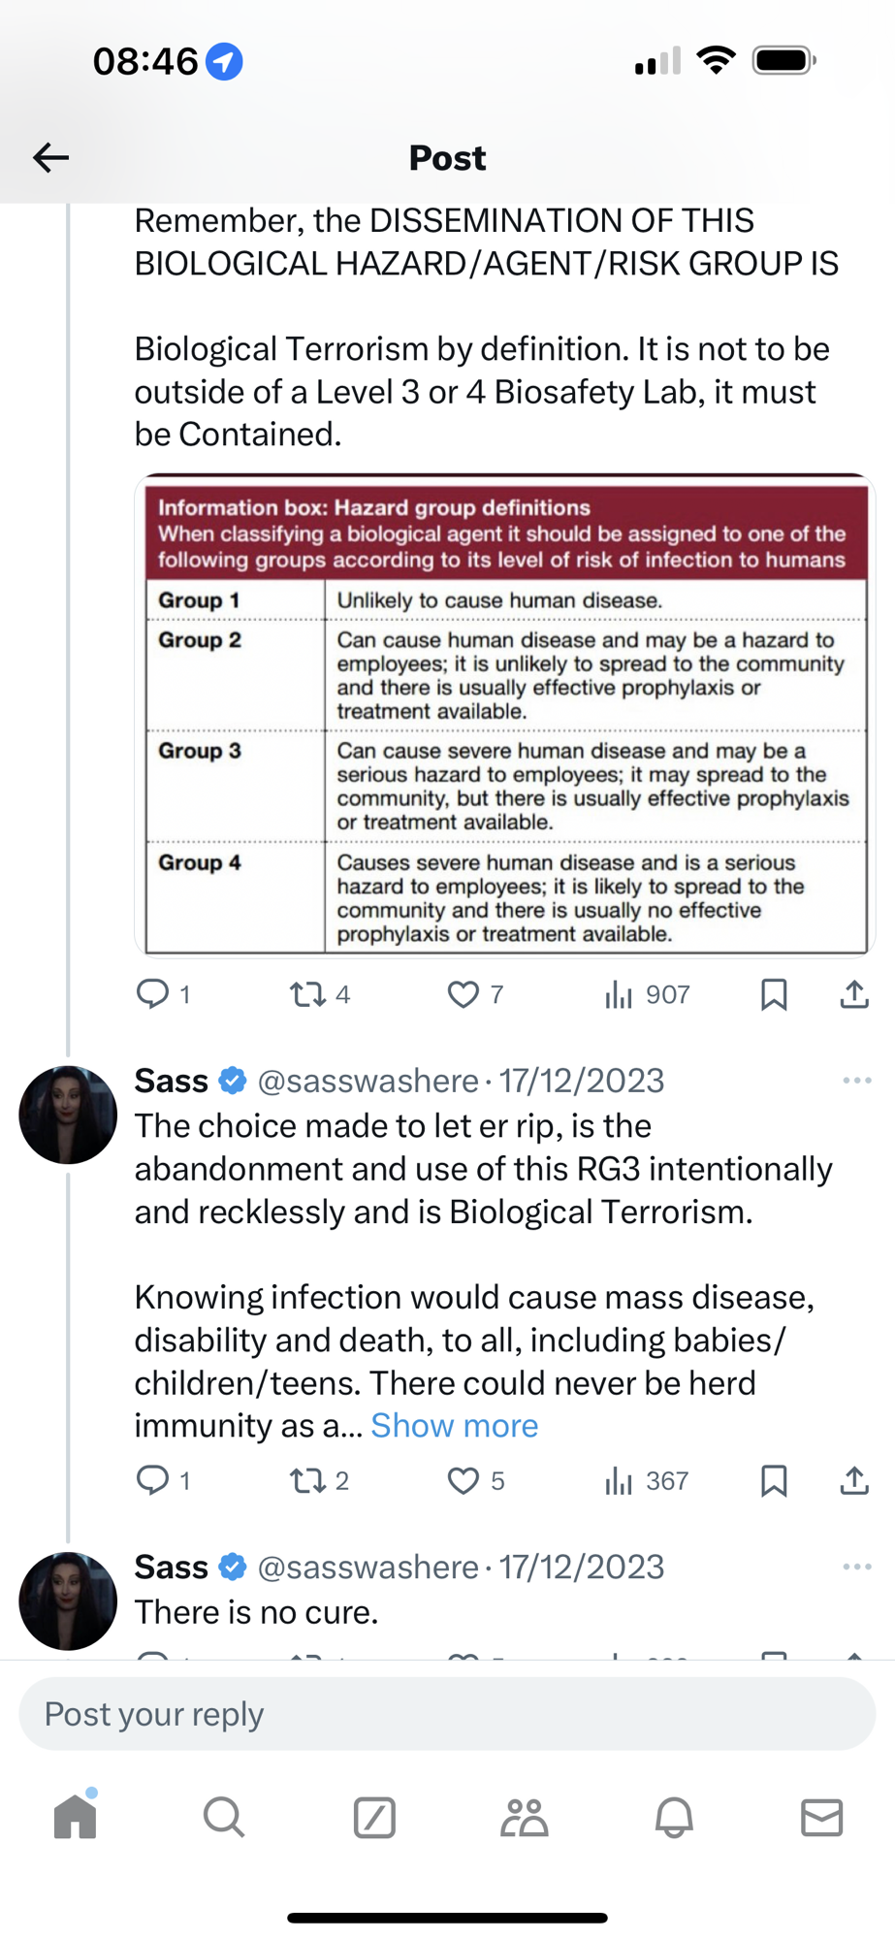Go back using the back arrow
Screen dimensions: 895x1940
[x=51, y=157]
